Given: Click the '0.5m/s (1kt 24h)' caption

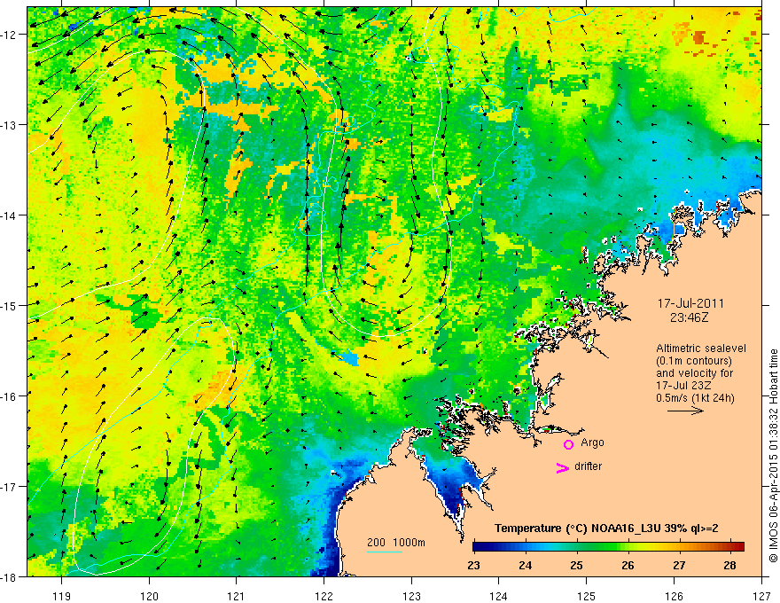Looking at the screenshot, I should point(695,398).
